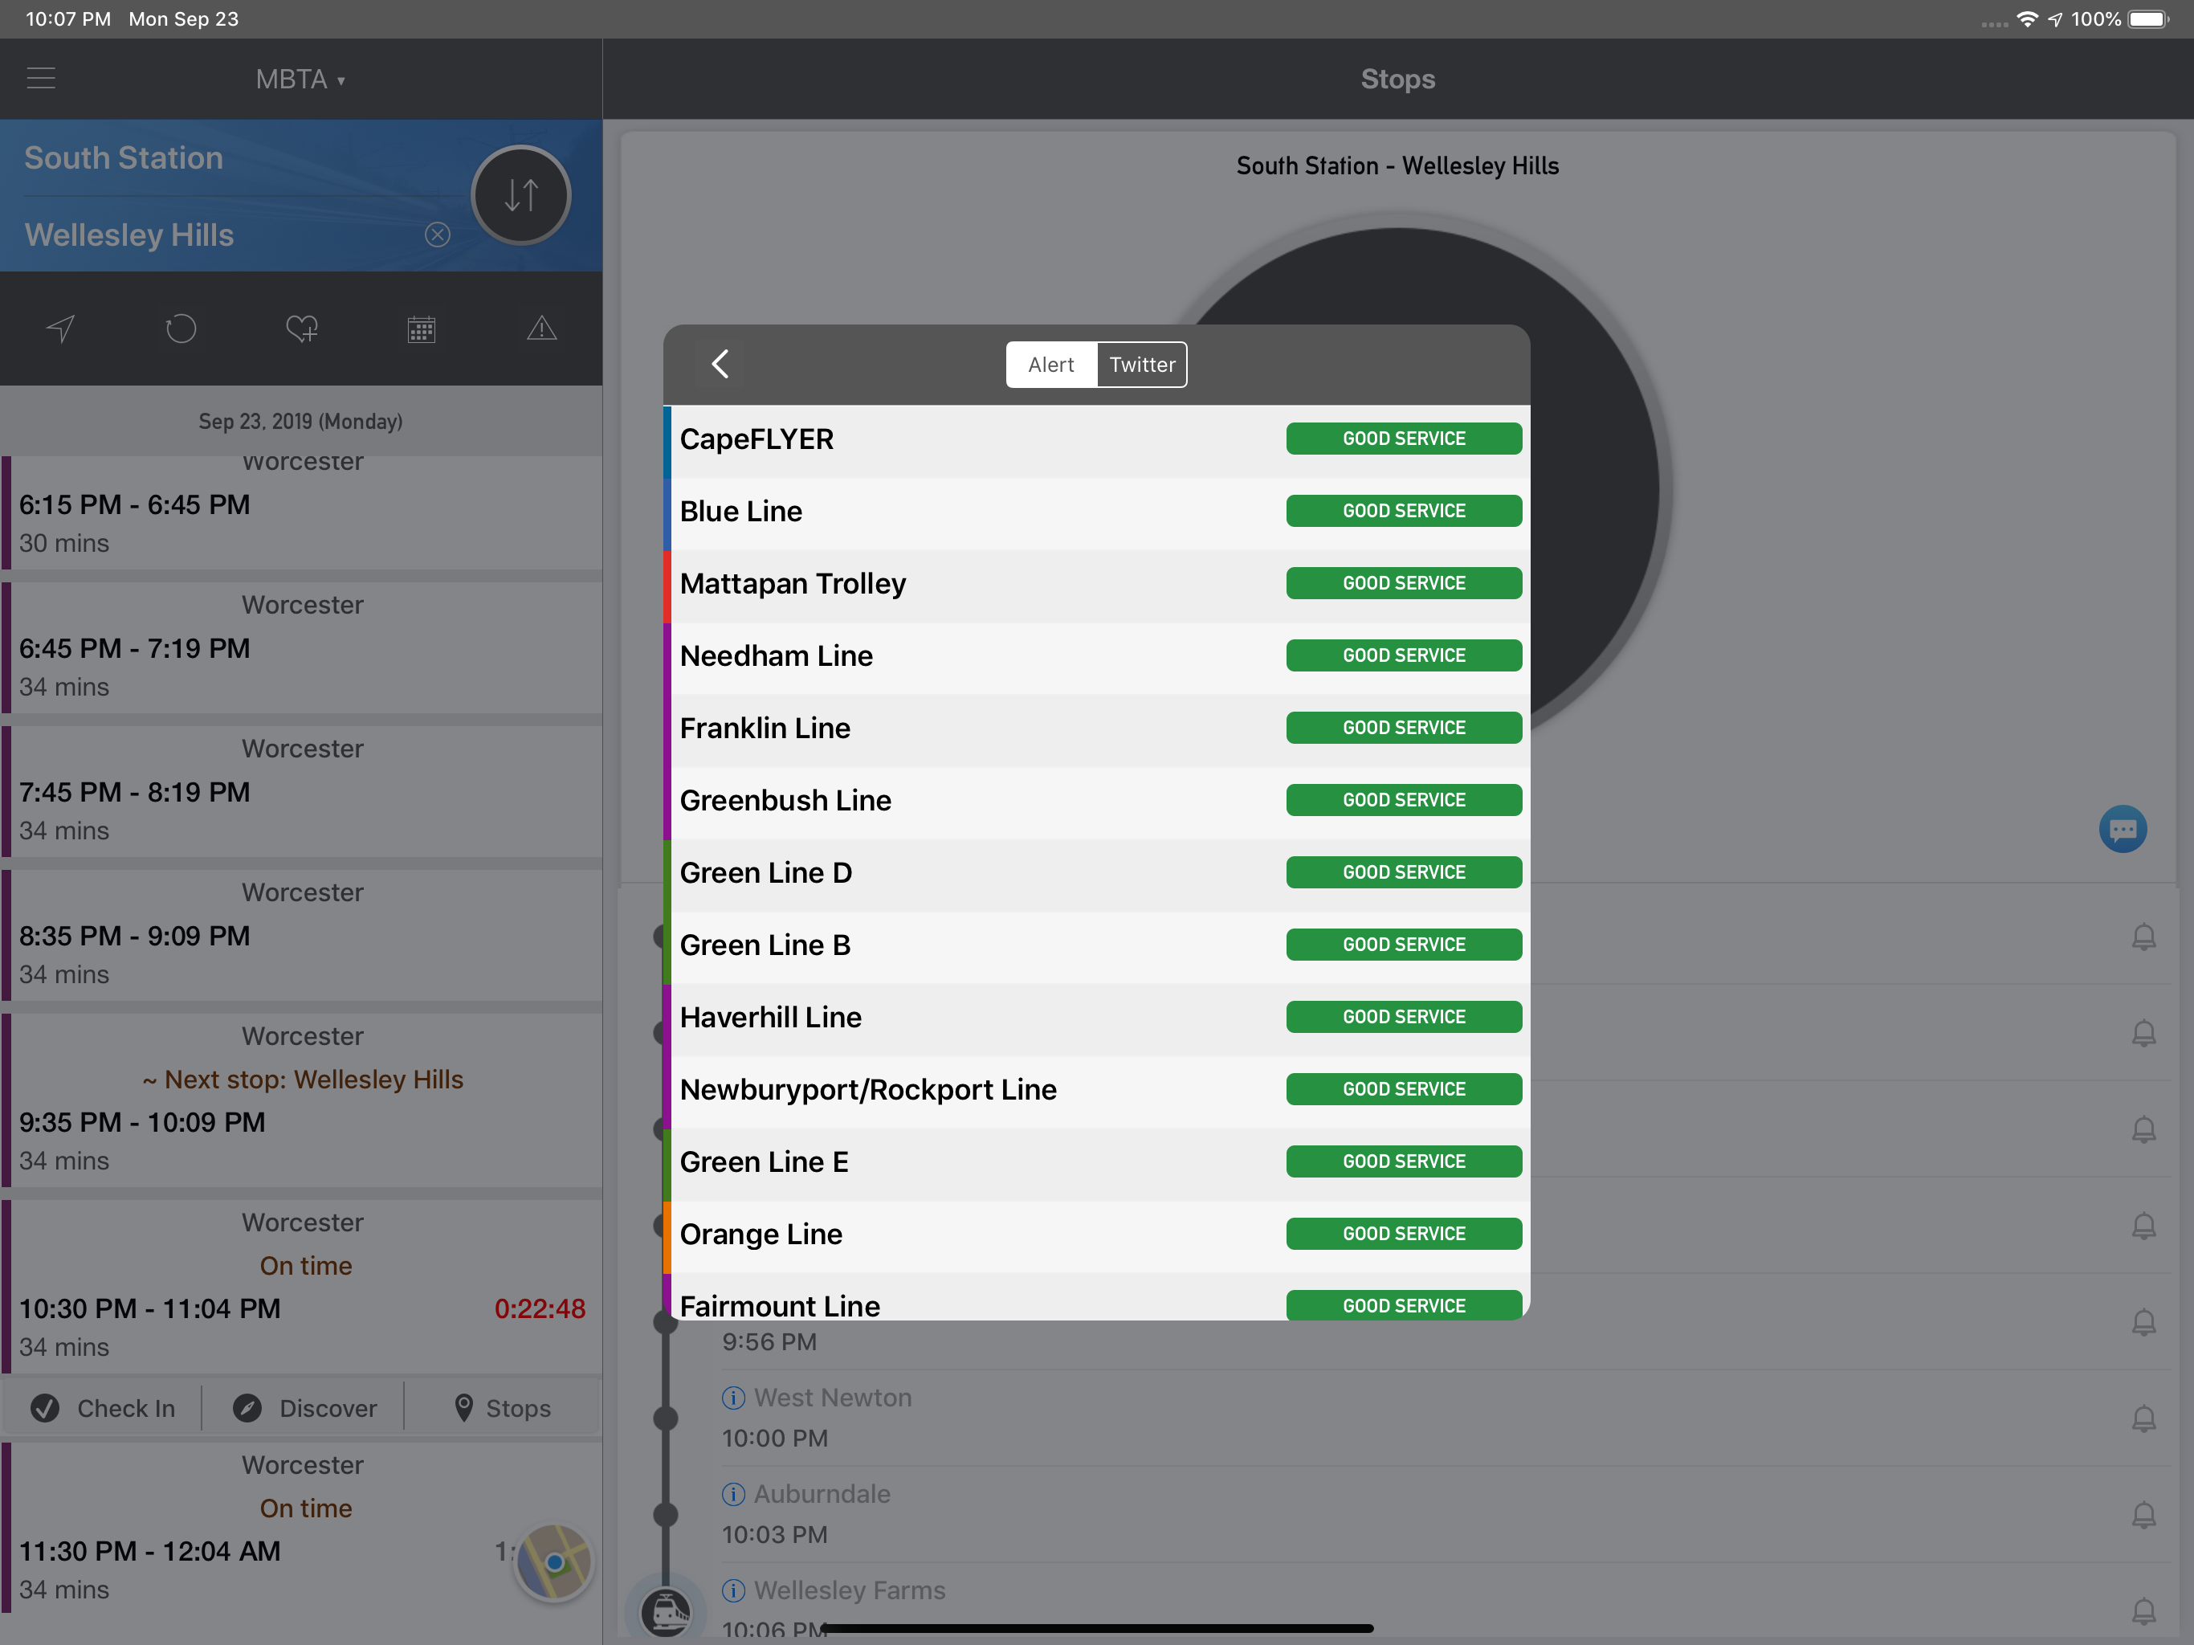Viewport: 2194px width, 1645px height.
Task: Tap Stops button in trip actions
Action: 503,1408
